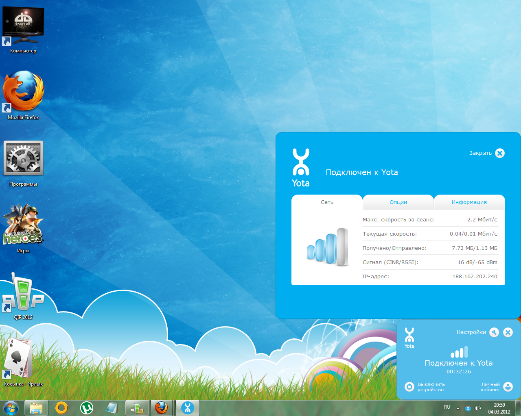Click the Windows Start orb

pos(11,408)
